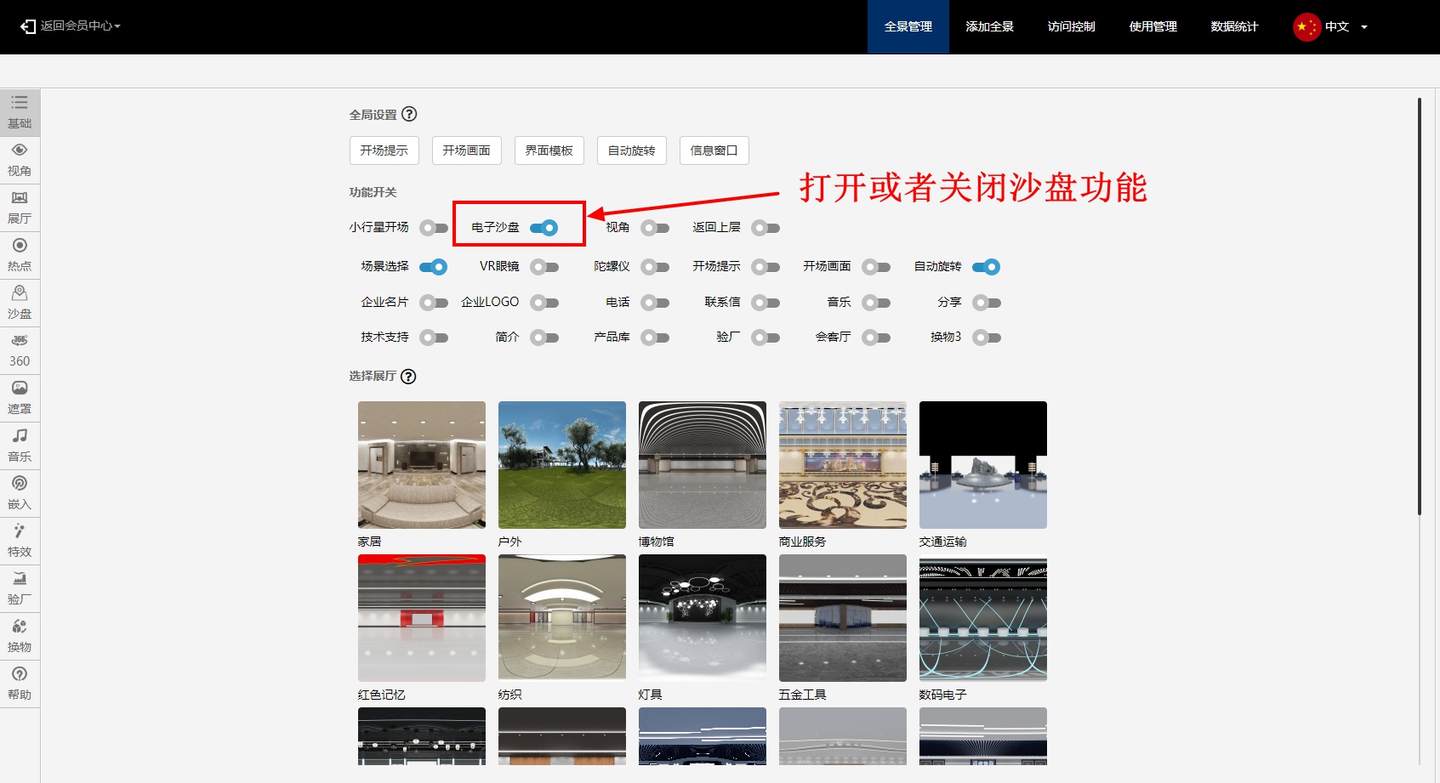Screen dimensions: 1440x783
Task: Switch to the 添加全景 tab
Action: (989, 26)
